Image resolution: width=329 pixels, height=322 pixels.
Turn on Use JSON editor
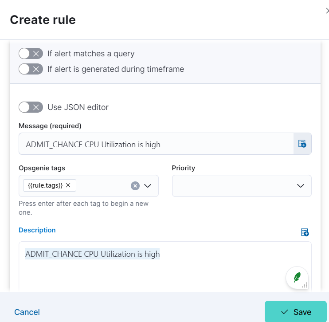coord(31,107)
